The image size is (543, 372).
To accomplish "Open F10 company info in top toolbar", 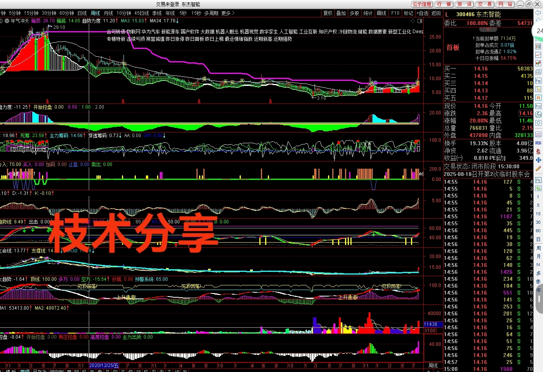I will coord(395,13).
